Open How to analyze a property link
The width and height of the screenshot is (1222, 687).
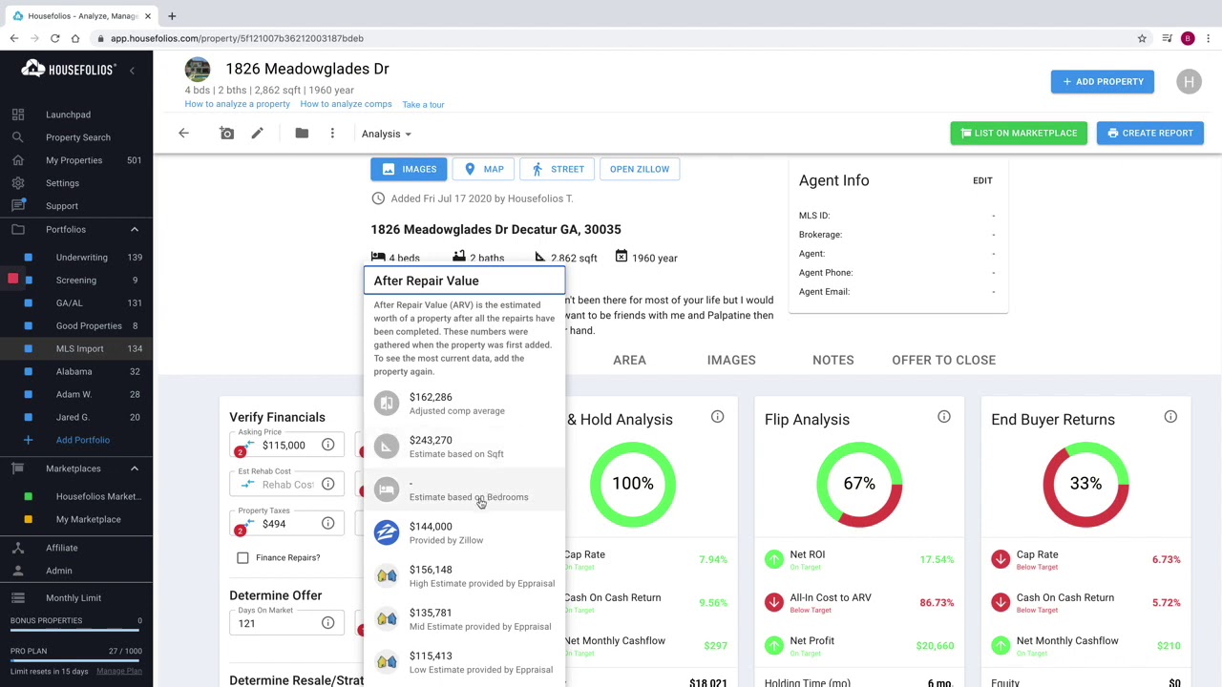(237, 104)
